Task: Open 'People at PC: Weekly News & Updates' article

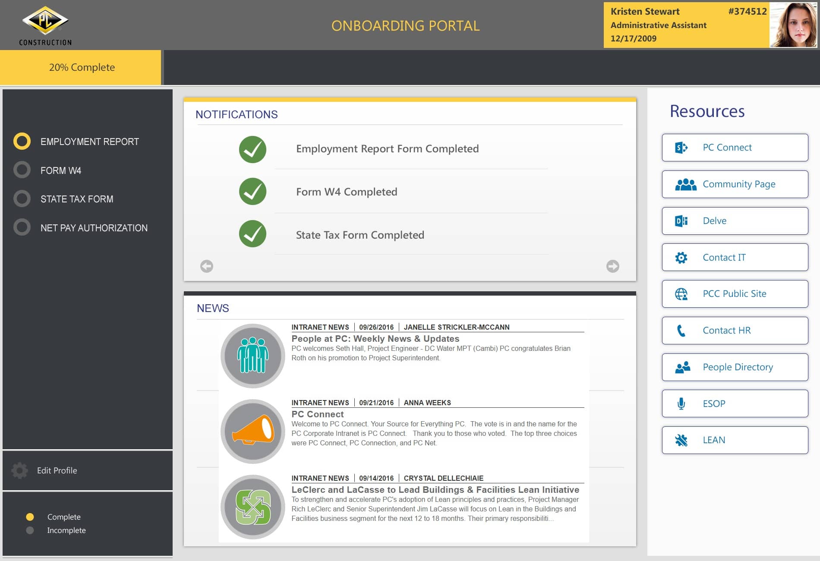Action: [x=375, y=339]
